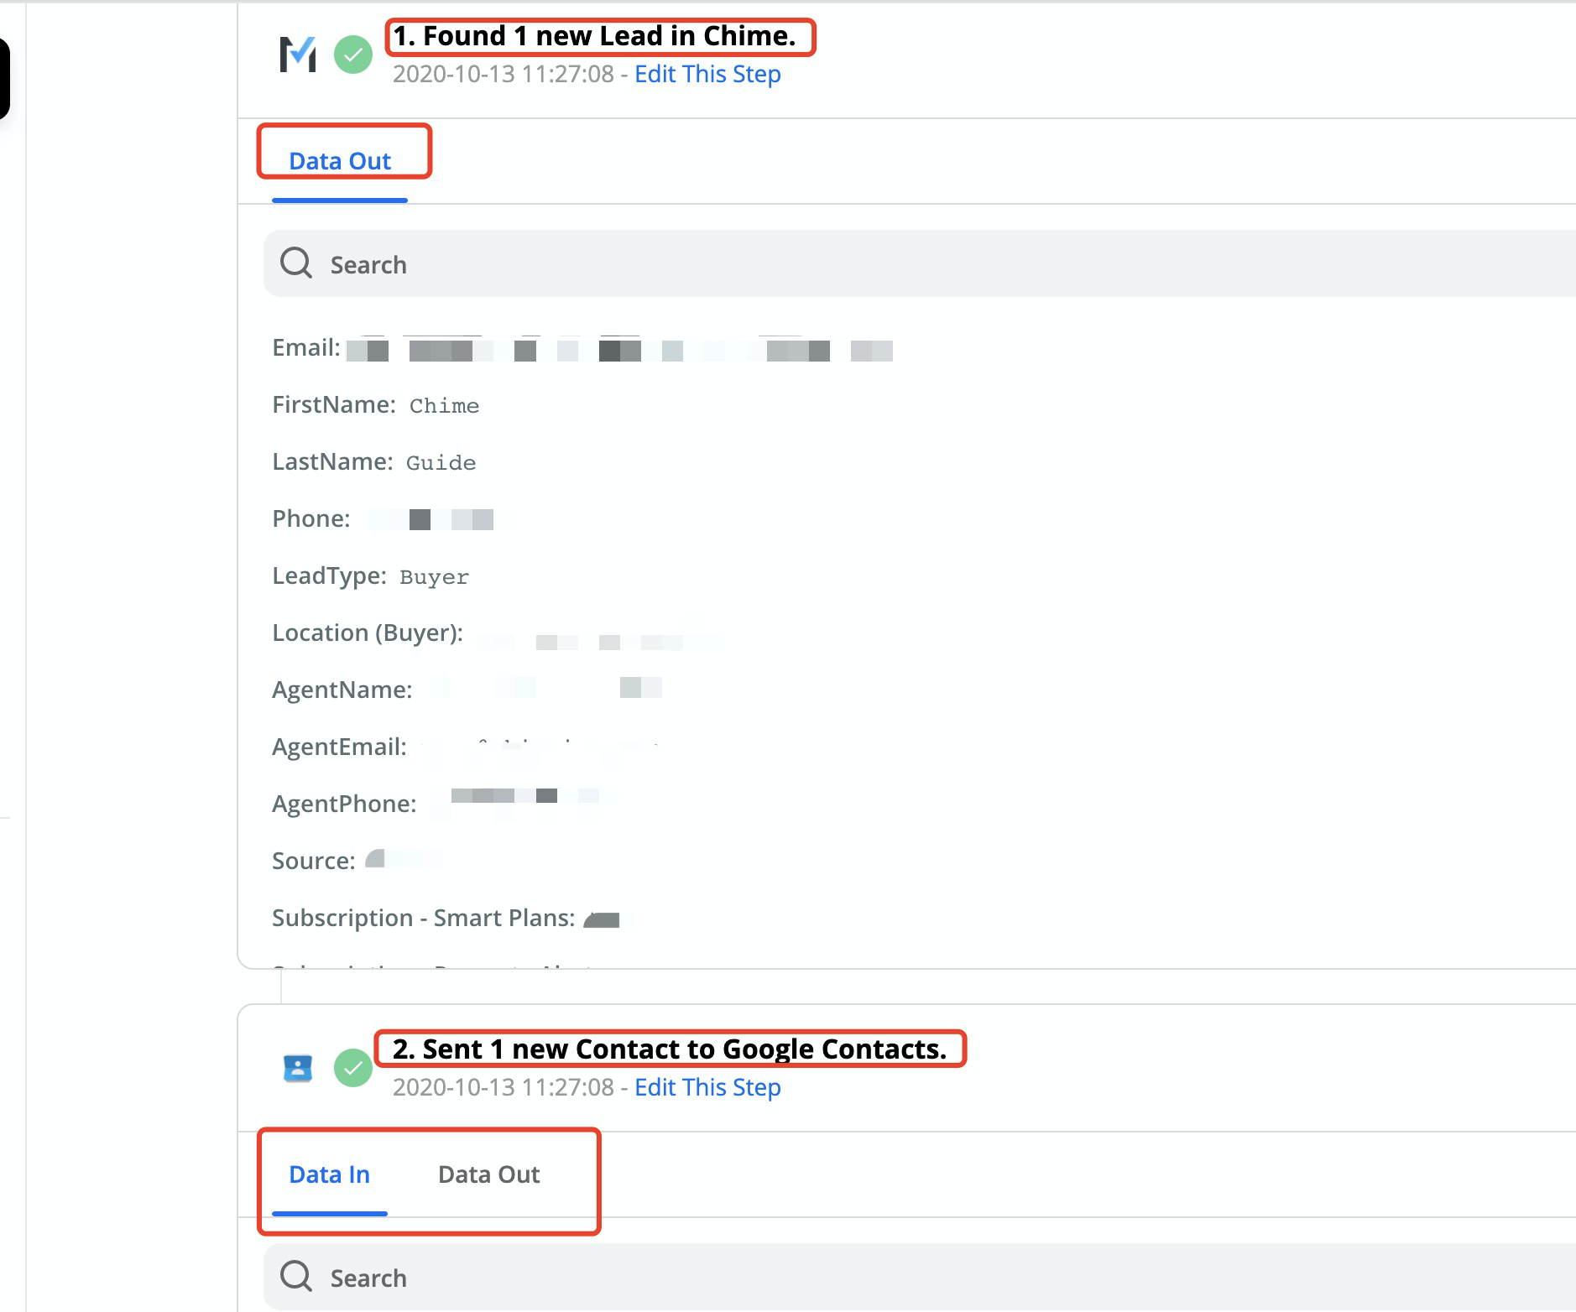The height and width of the screenshot is (1312, 1576).
Task: Switch to the Data In tab in step 2
Action: 329,1174
